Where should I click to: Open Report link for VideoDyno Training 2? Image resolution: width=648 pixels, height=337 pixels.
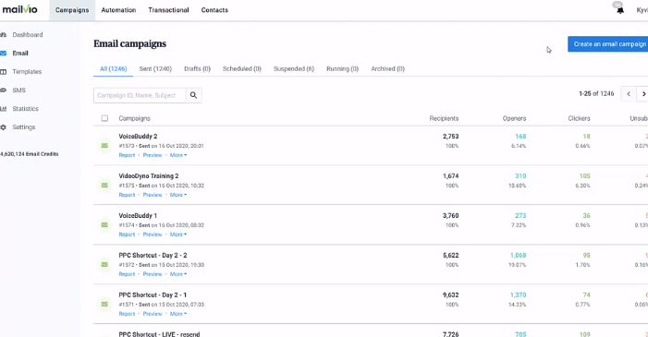(127, 195)
